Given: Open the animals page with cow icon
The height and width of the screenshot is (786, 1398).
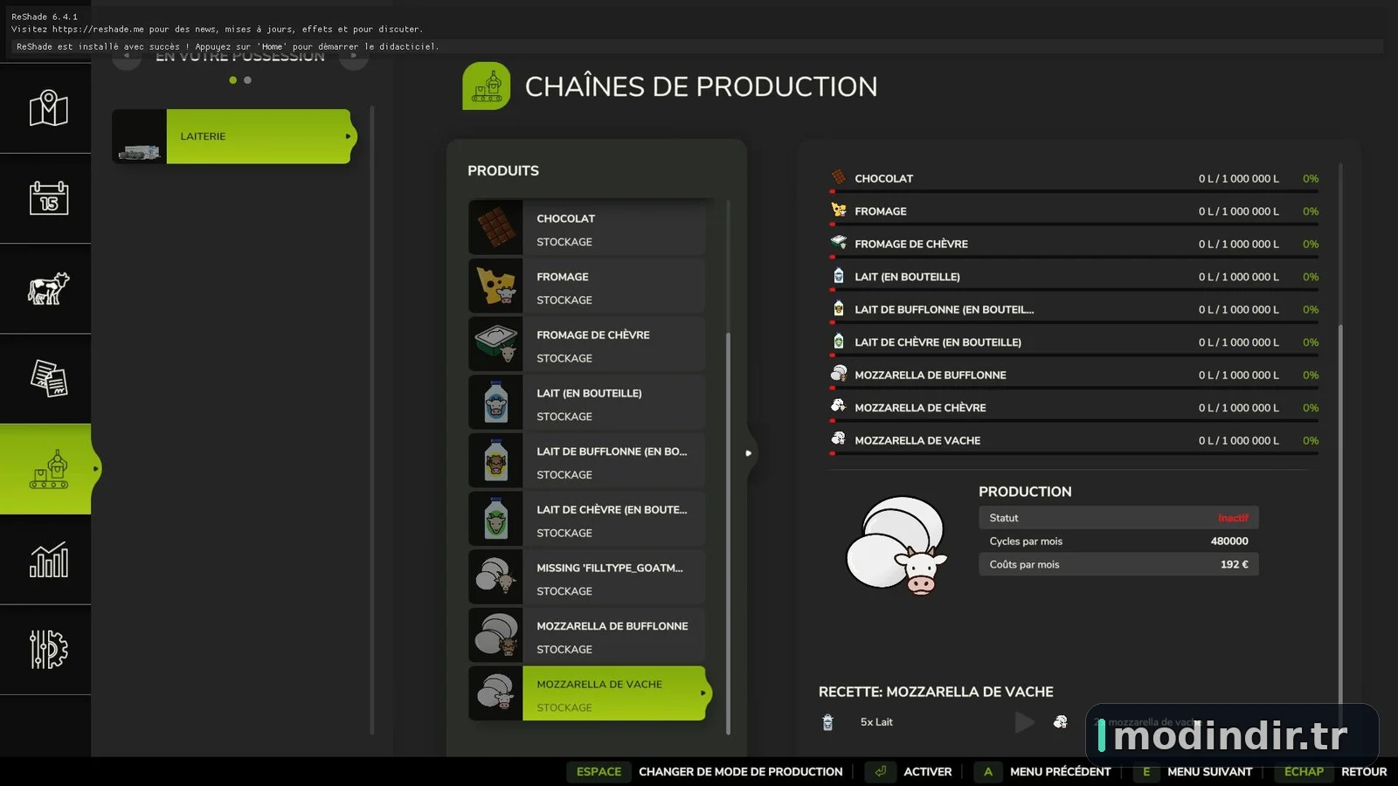Looking at the screenshot, I should pyautogui.click(x=48, y=288).
